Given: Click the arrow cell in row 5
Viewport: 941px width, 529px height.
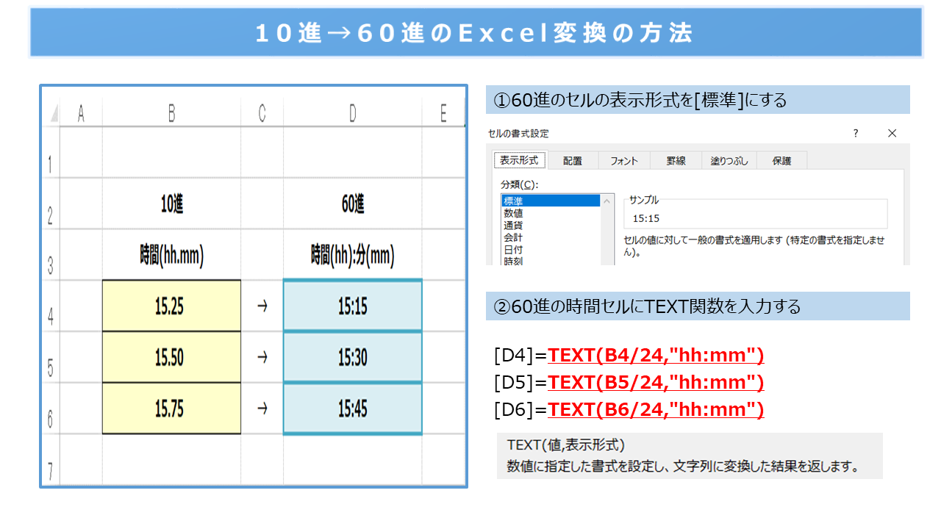Looking at the screenshot, I should point(262,357).
